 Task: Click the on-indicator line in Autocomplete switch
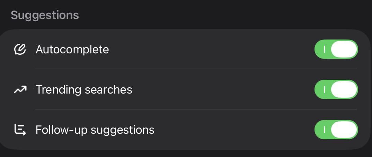pos(325,50)
